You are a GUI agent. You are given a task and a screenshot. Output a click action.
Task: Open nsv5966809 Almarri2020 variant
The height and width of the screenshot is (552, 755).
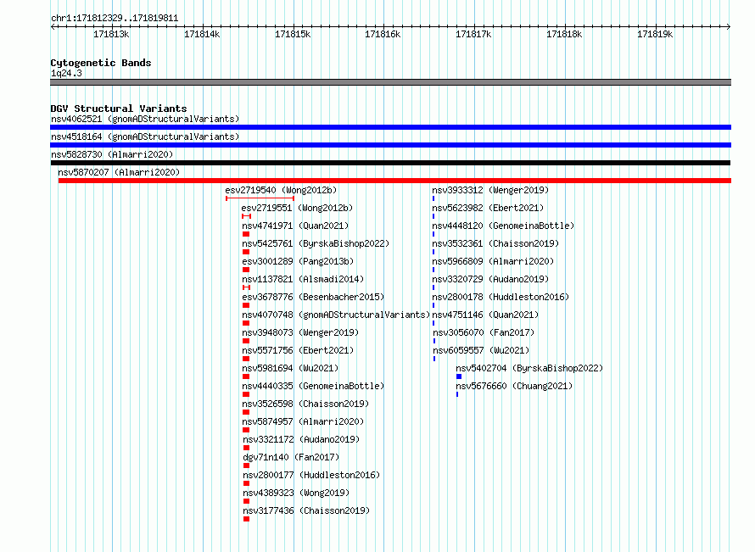tap(493, 261)
